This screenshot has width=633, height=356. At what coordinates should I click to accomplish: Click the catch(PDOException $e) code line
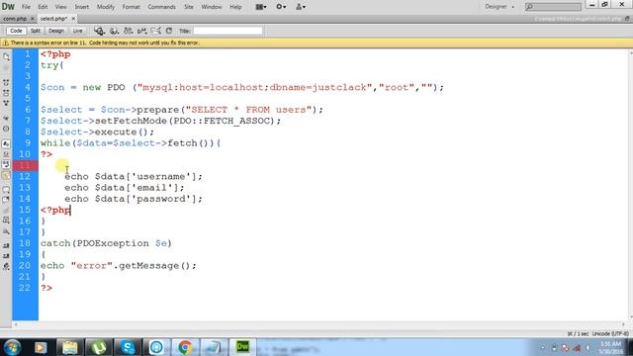click(106, 243)
